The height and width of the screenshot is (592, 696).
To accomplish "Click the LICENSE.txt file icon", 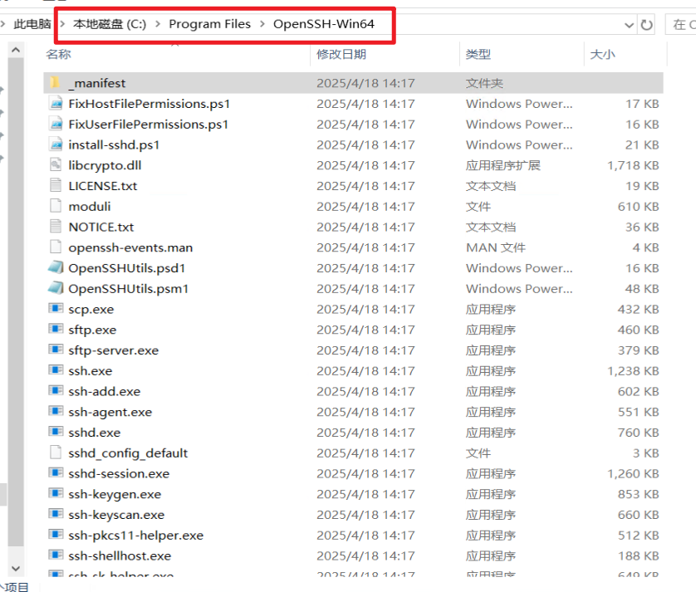I will point(56,185).
